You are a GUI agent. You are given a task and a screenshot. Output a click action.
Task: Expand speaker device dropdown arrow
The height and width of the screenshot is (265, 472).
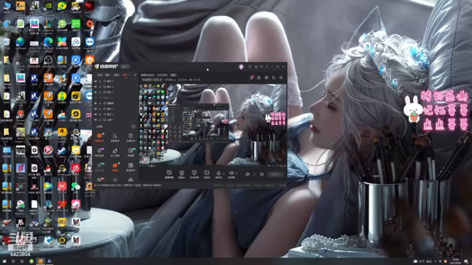click(237, 173)
